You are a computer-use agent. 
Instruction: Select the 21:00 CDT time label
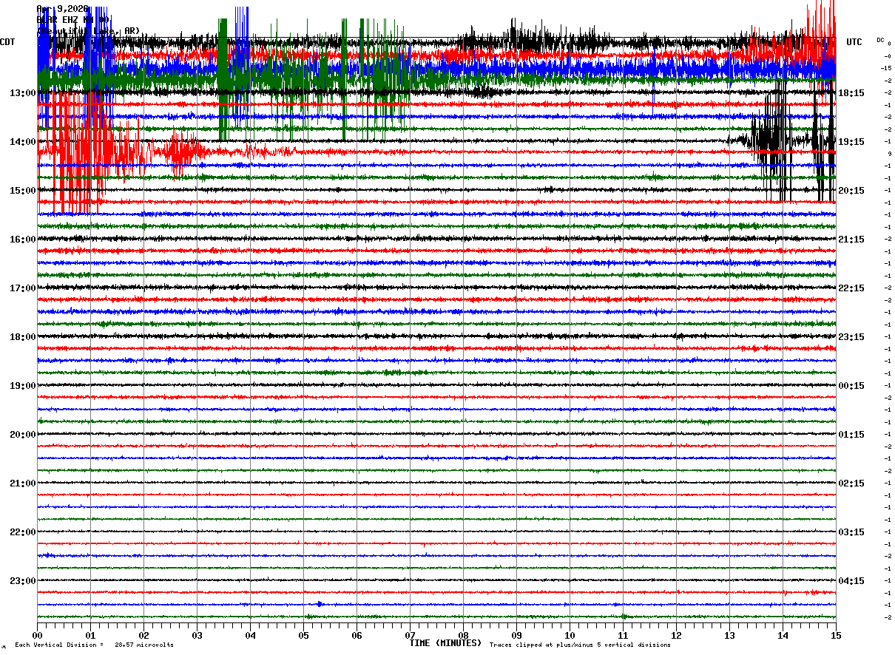(x=23, y=483)
